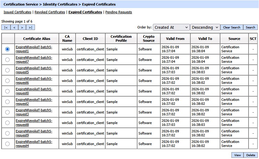Switch to Revoked Certificates tab

pos(50,12)
